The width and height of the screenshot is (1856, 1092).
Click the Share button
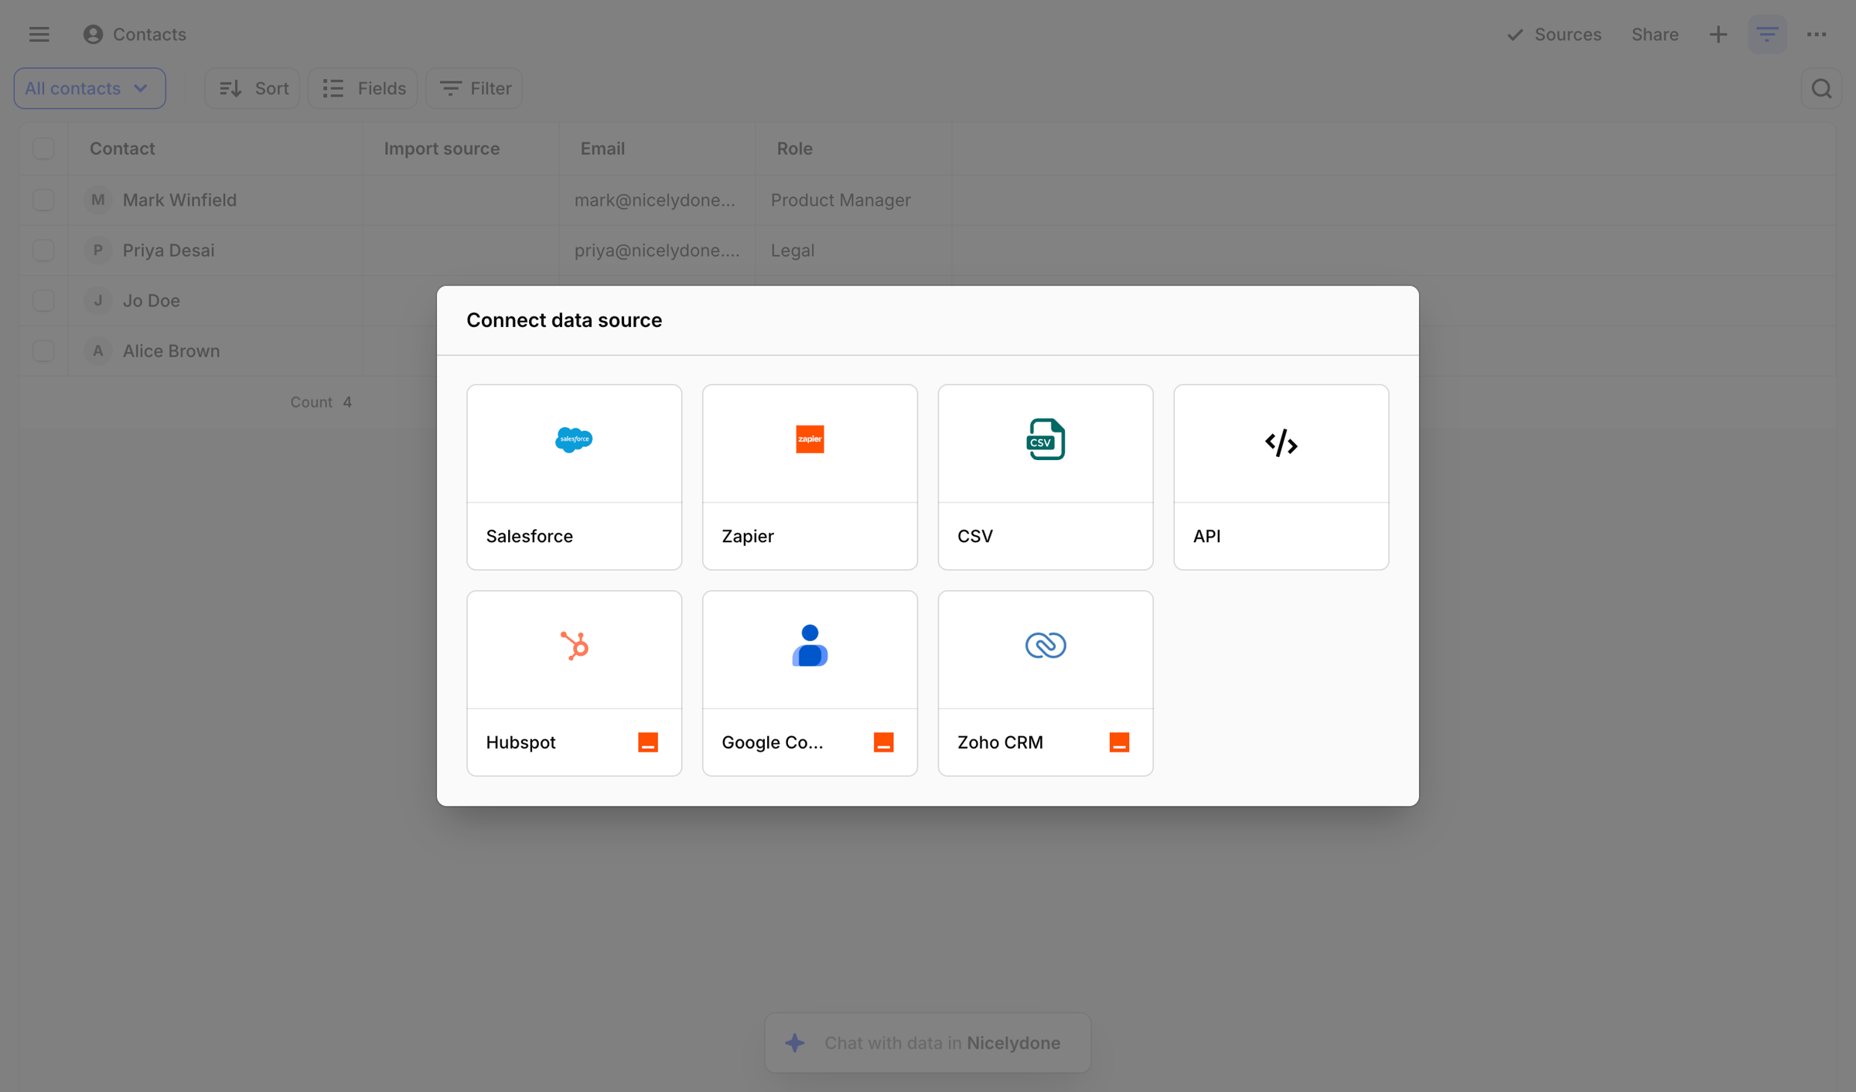tap(1655, 34)
